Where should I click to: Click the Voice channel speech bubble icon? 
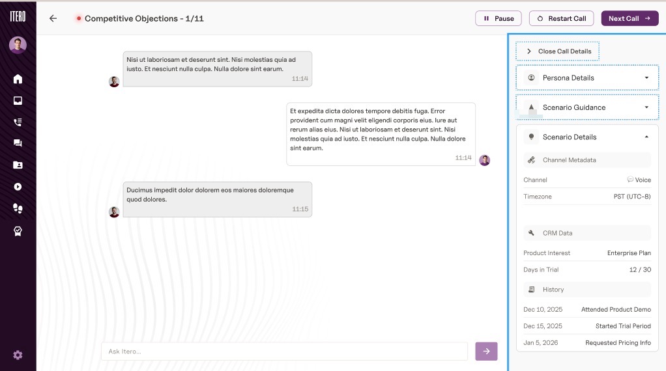coord(630,180)
